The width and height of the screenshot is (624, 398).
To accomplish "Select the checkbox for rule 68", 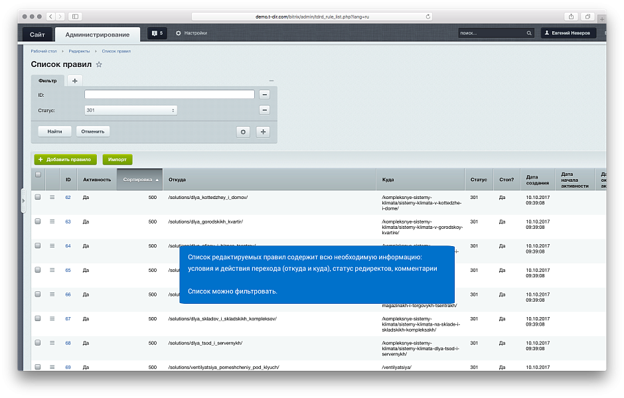I will [38, 343].
